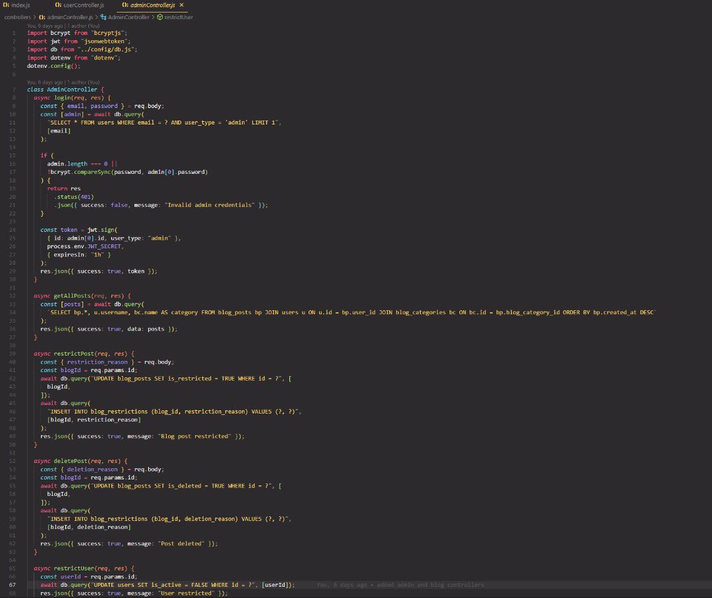The image size is (712, 598).
Task: Switch to the userController.js tab
Action: pos(84,5)
